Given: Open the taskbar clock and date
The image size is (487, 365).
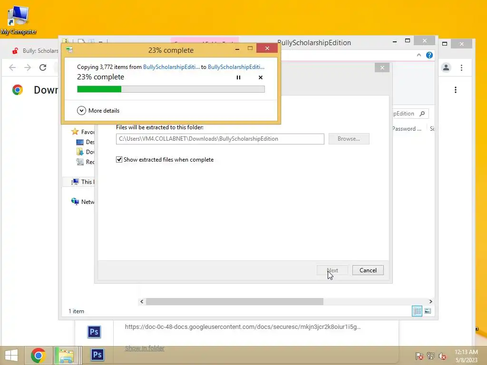Looking at the screenshot, I should point(466,356).
